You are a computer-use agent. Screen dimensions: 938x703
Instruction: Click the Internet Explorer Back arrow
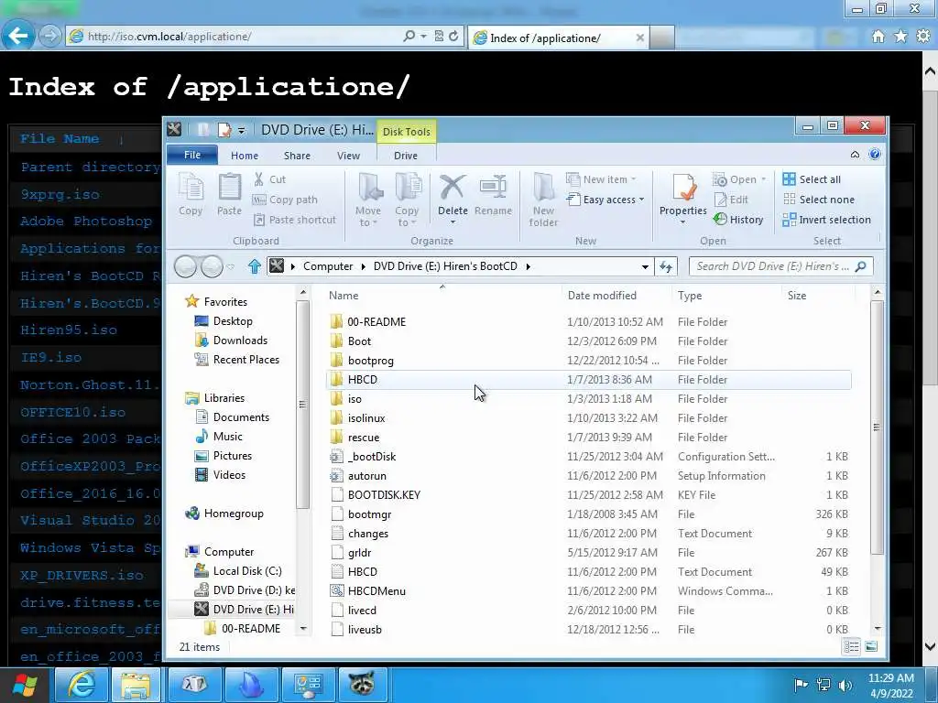click(17, 36)
